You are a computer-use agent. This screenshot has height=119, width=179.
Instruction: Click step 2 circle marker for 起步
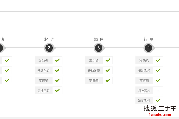(x=49, y=48)
